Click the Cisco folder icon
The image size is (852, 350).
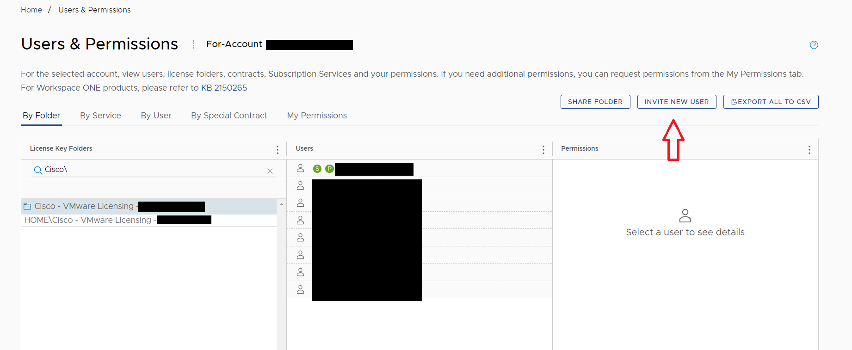pyautogui.click(x=27, y=206)
